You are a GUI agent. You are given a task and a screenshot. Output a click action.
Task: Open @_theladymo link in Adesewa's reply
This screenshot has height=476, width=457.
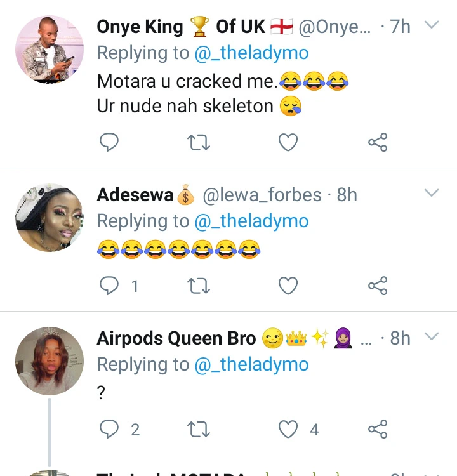251,221
